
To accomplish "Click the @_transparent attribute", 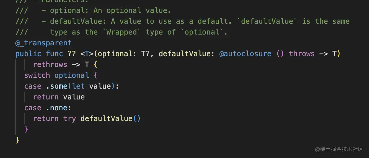I will 44,43.
